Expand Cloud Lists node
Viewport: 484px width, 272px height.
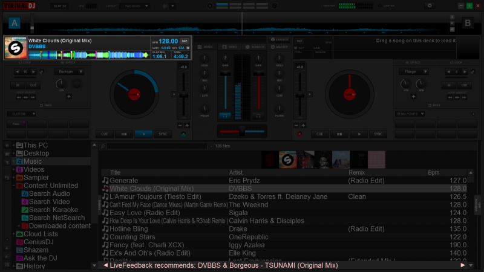[13, 234]
